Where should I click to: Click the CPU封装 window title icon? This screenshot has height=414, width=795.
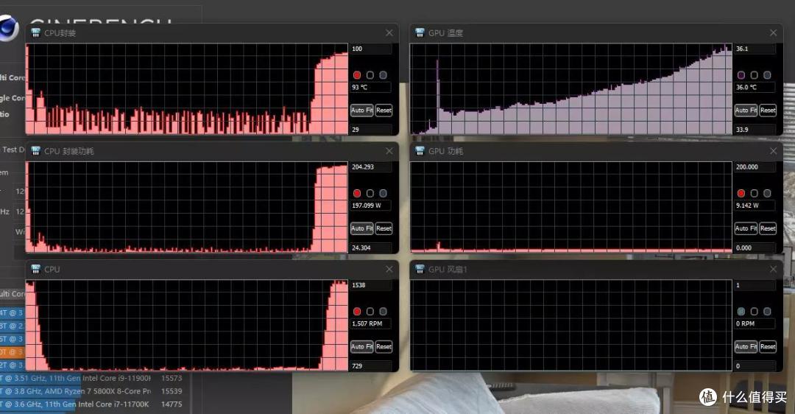click(x=35, y=33)
